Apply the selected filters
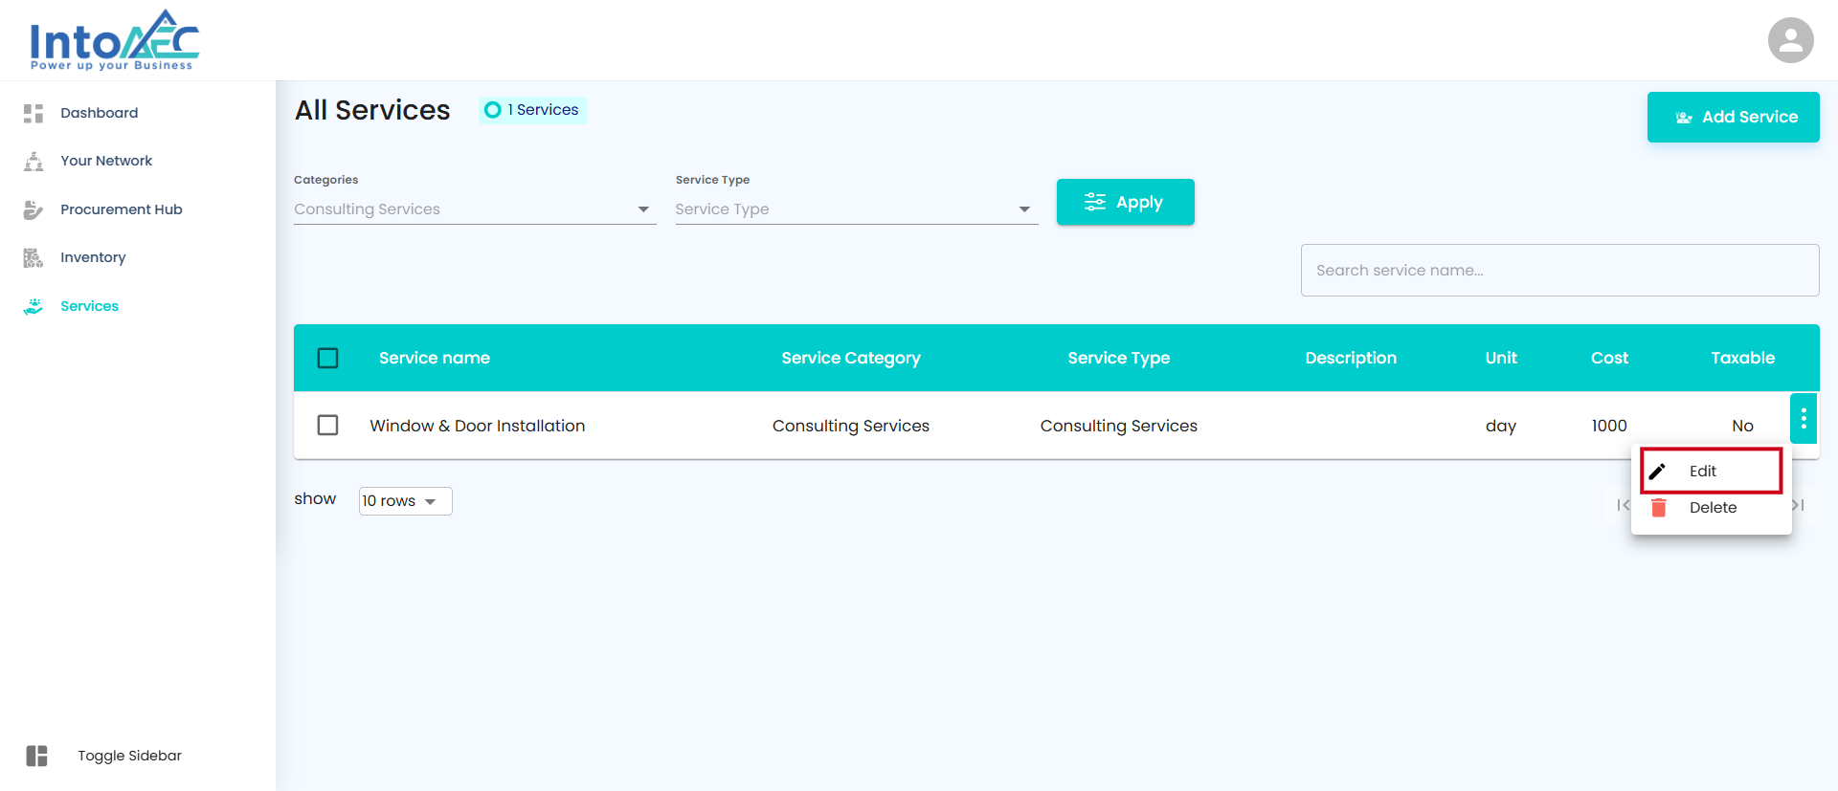This screenshot has width=1838, height=791. (1125, 202)
